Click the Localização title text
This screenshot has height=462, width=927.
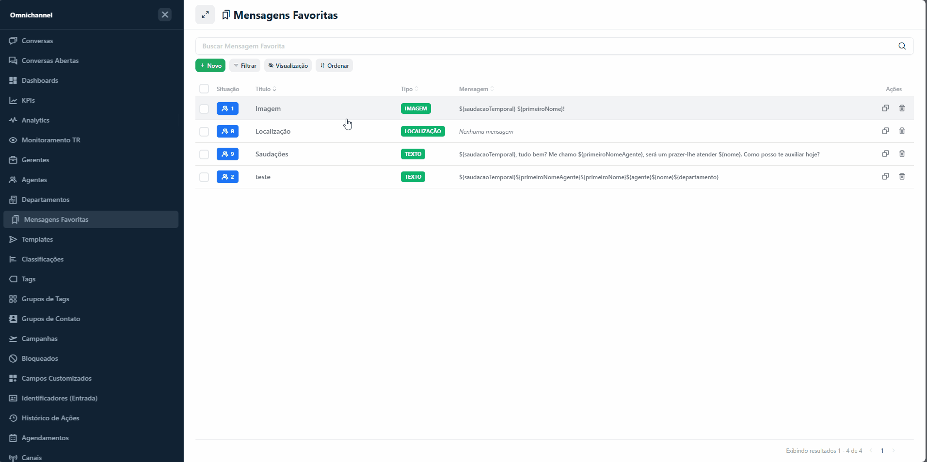pyautogui.click(x=273, y=131)
